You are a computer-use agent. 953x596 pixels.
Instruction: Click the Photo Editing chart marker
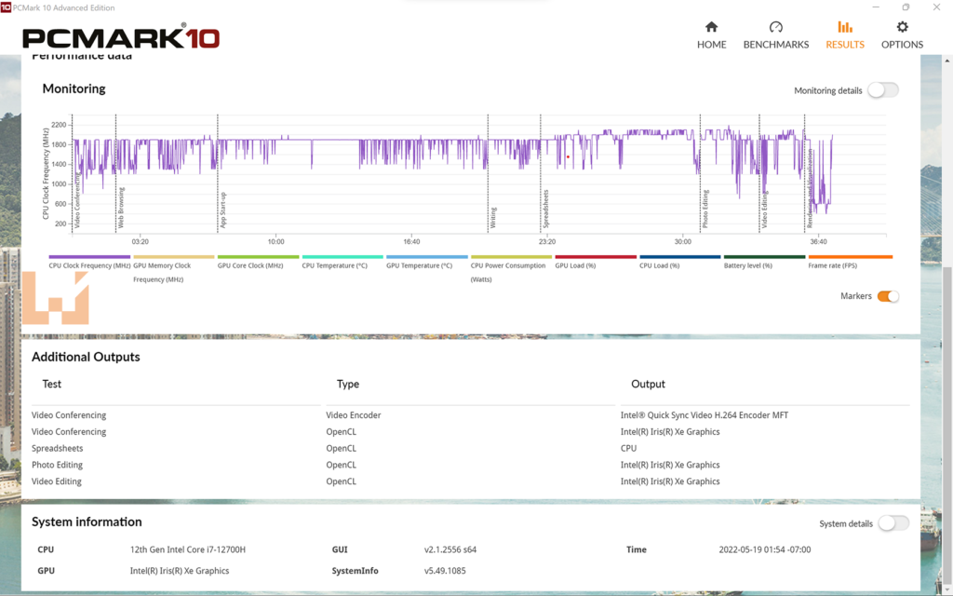pyautogui.click(x=705, y=210)
